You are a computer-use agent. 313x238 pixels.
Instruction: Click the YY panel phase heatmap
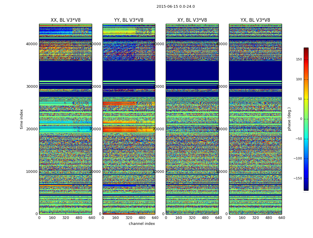tap(129, 119)
